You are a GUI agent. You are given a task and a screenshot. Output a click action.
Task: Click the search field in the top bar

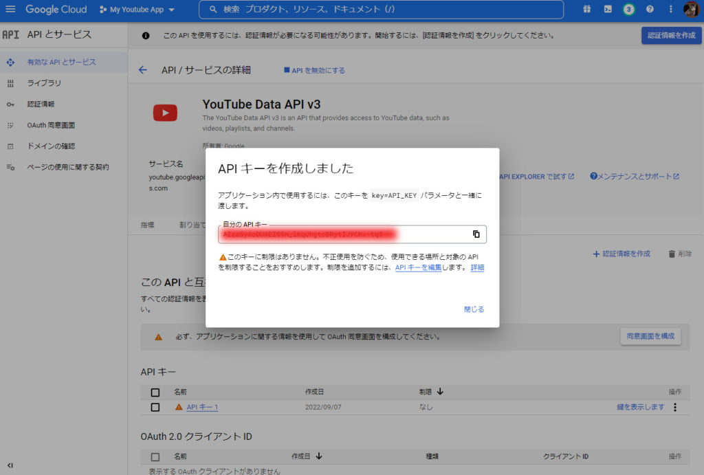coord(381,10)
